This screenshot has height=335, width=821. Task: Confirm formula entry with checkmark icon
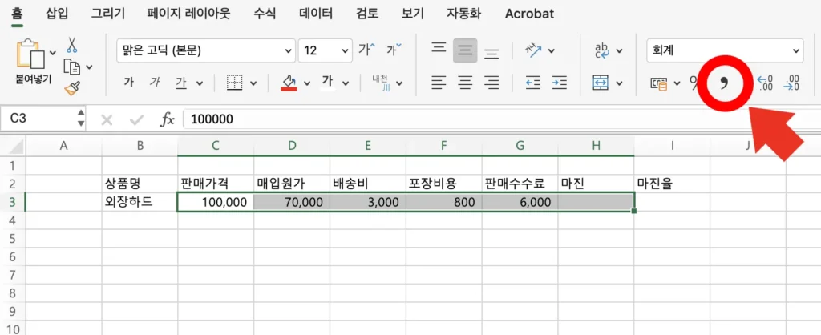(x=137, y=120)
